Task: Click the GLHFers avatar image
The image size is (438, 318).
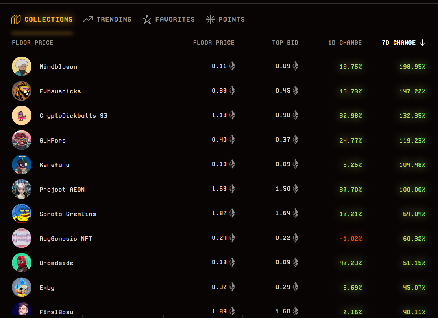Action: click(22, 140)
